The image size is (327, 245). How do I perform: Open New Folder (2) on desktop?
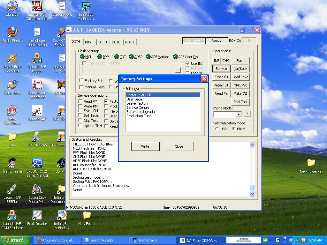(x=311, y=166)
